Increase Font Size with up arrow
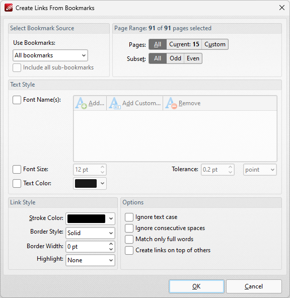The height and width of the screenshot is (298, 290). point(102,167)
